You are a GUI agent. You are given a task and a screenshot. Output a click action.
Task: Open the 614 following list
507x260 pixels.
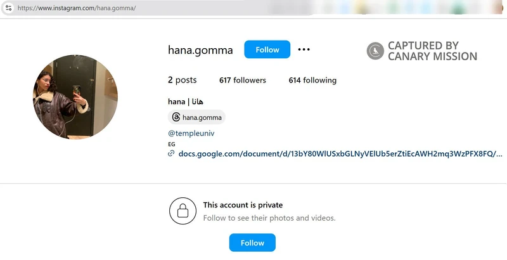point(312,81)
